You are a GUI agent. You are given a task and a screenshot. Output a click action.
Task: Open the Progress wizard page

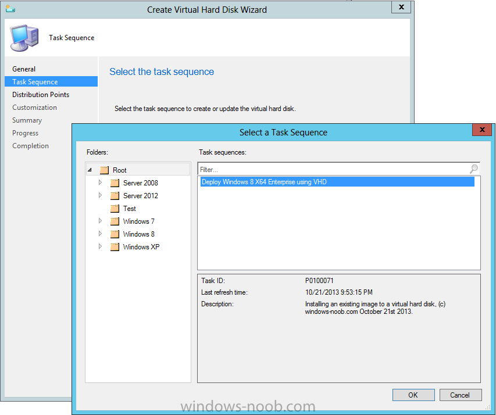(x=26, y=133)
